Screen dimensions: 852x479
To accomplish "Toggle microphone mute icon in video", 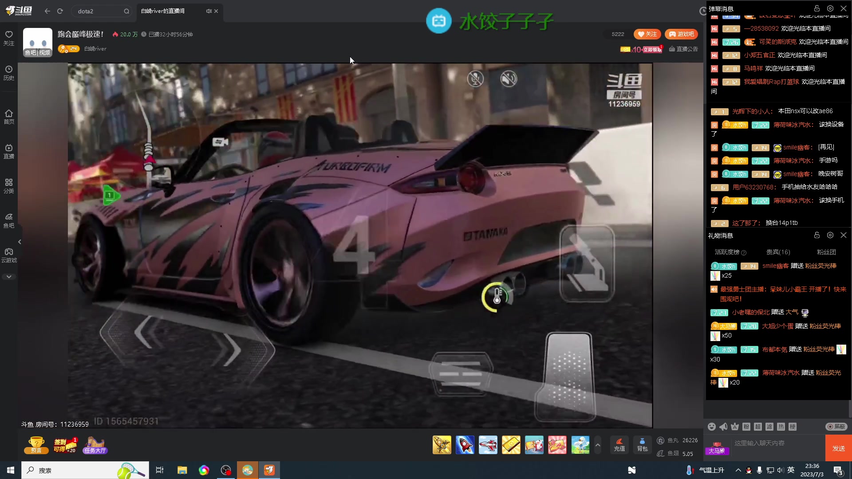I will pos(475,79).
